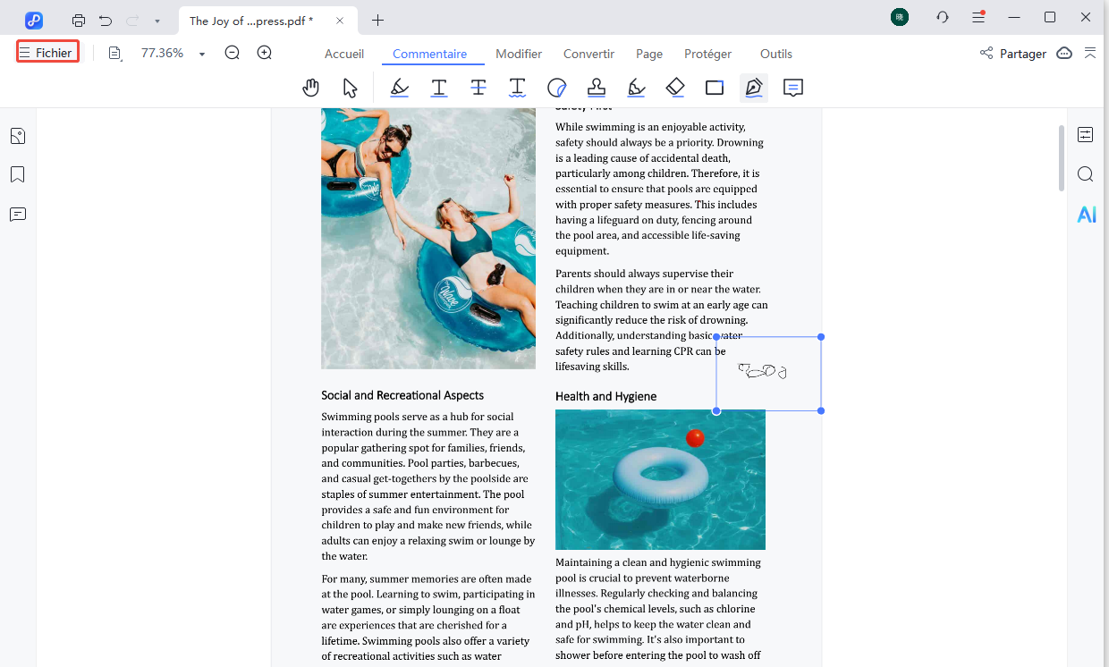Open the hamburger menu near Partager
The image size is (1109, 667).
[x=1090, y=53]
